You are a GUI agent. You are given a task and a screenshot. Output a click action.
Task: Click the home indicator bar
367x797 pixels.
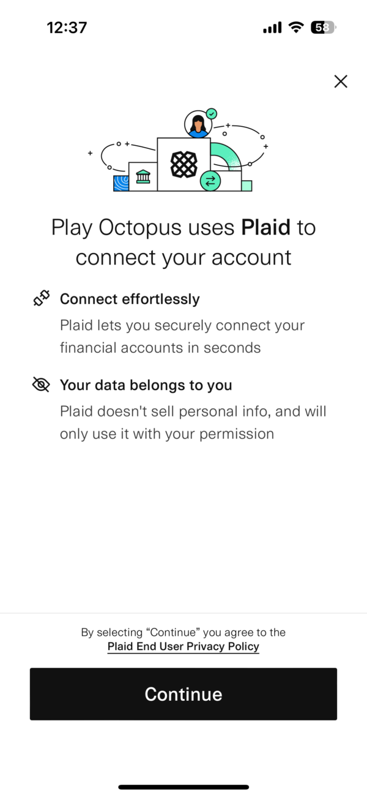coord(183,787)
